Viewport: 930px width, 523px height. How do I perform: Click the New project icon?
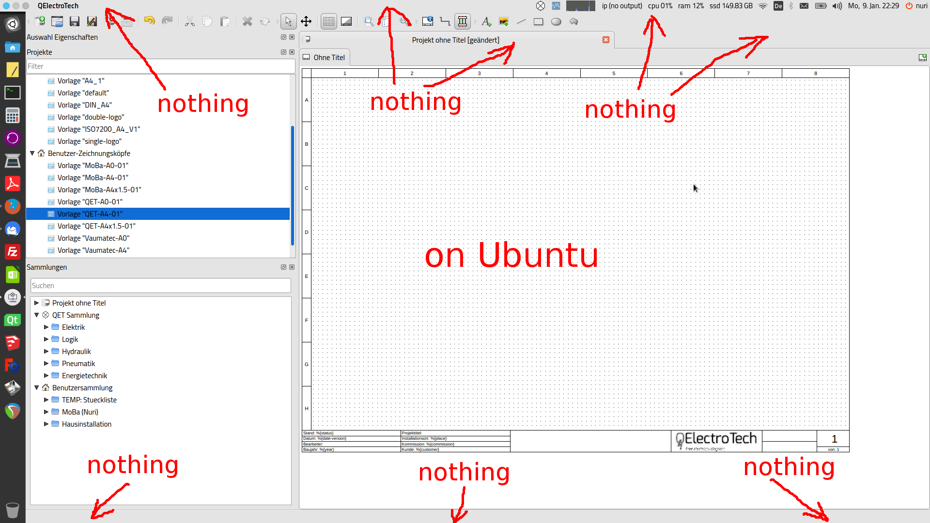coord(40,21)
